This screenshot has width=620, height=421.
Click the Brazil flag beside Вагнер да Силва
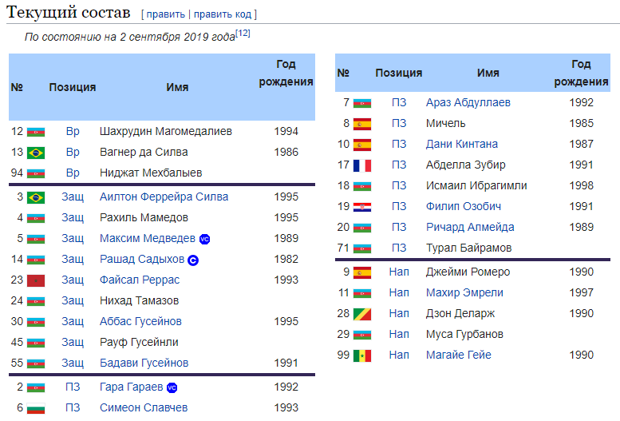[36, 153]
